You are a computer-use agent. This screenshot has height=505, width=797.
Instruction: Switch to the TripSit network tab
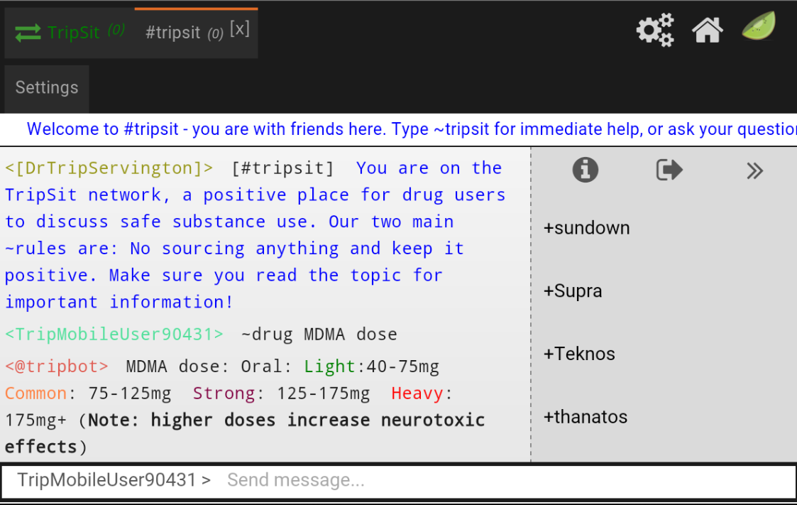coord(70,33)
